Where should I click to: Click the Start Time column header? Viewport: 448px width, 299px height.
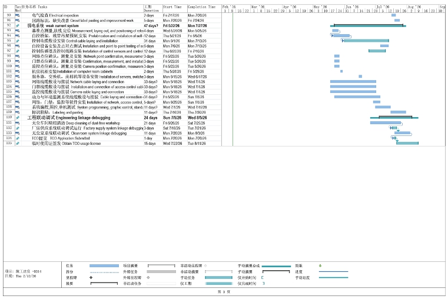click(172, 7)
